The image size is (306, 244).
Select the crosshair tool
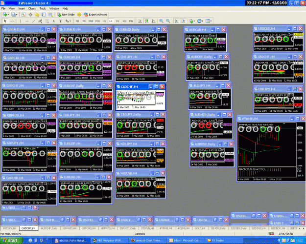tap(12, 21)
